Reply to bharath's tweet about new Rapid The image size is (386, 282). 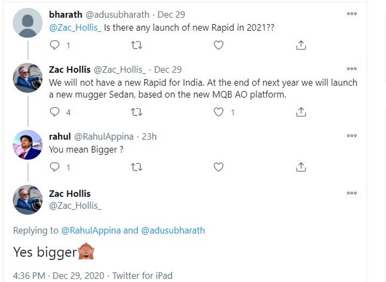[55, 46]
